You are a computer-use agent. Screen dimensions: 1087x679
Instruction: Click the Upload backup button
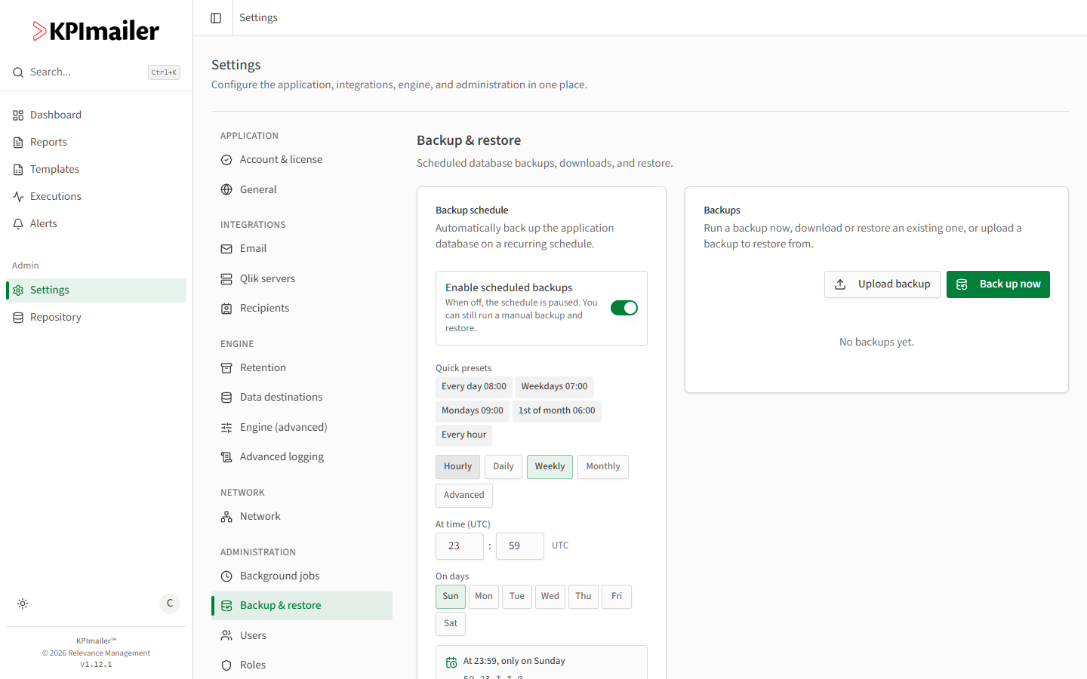point(882,284)
